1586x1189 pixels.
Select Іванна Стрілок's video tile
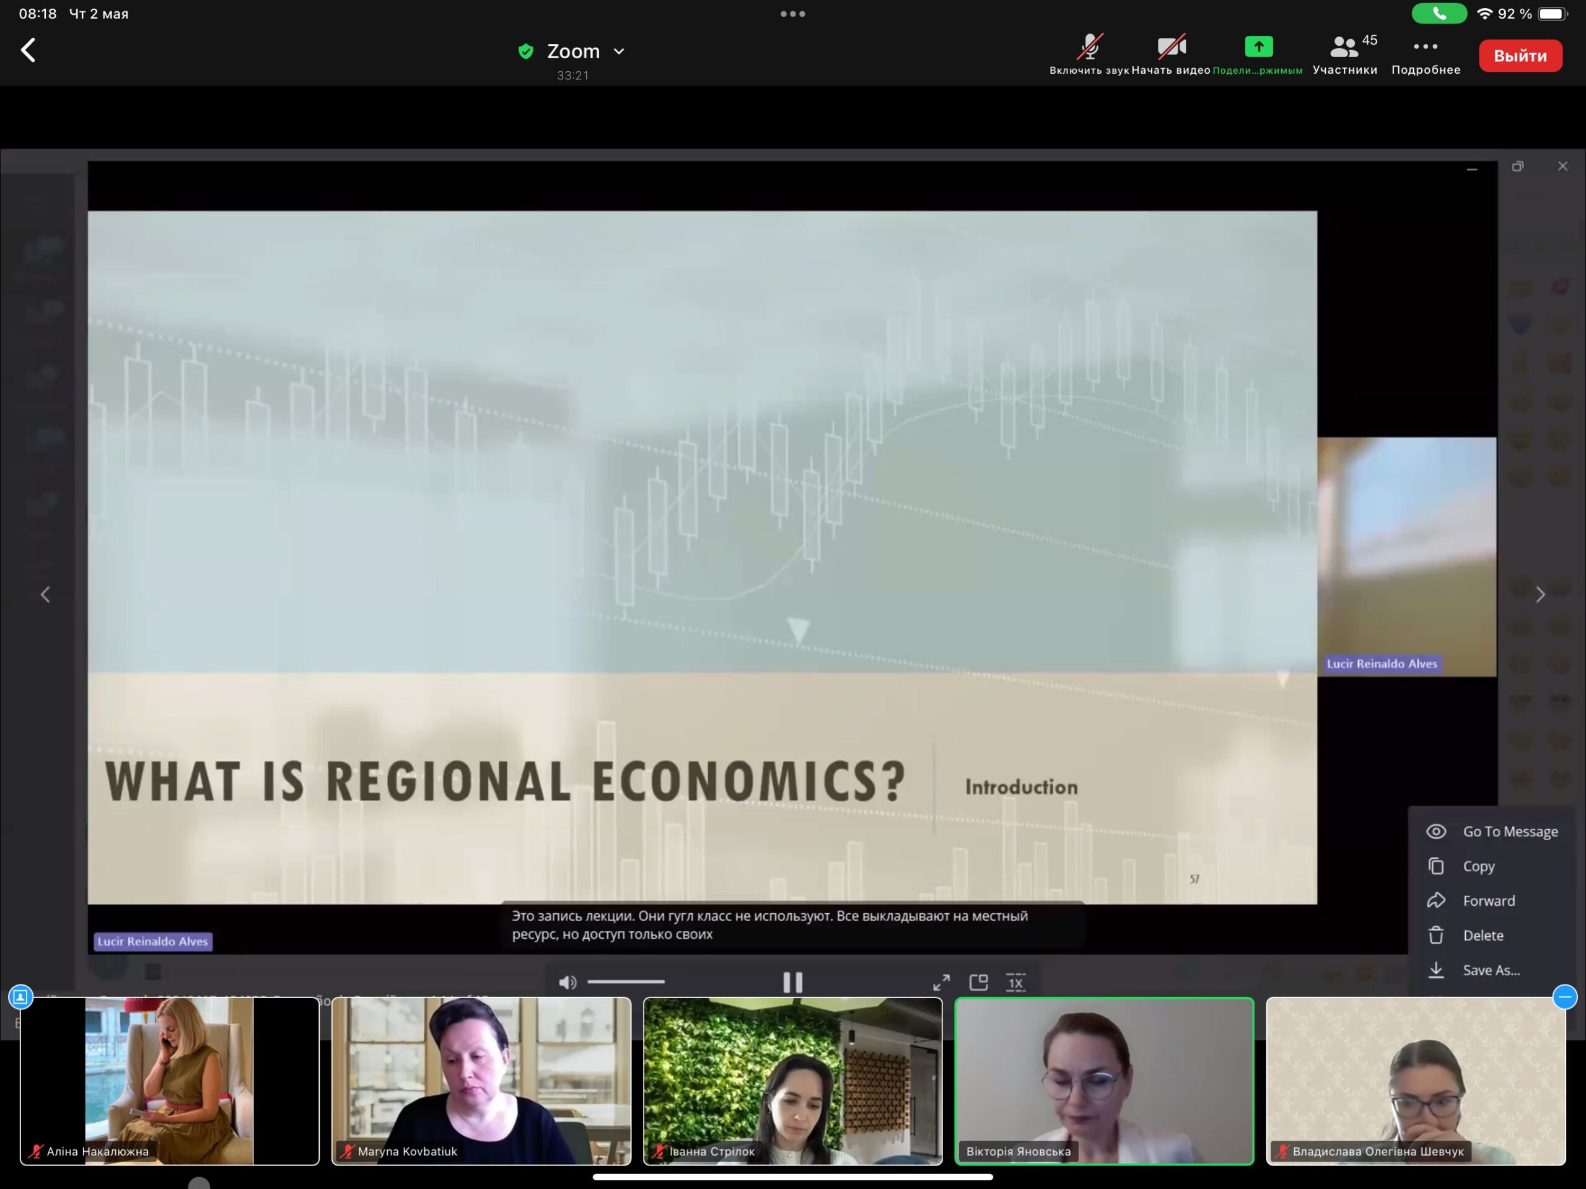tap(793, 1081)
